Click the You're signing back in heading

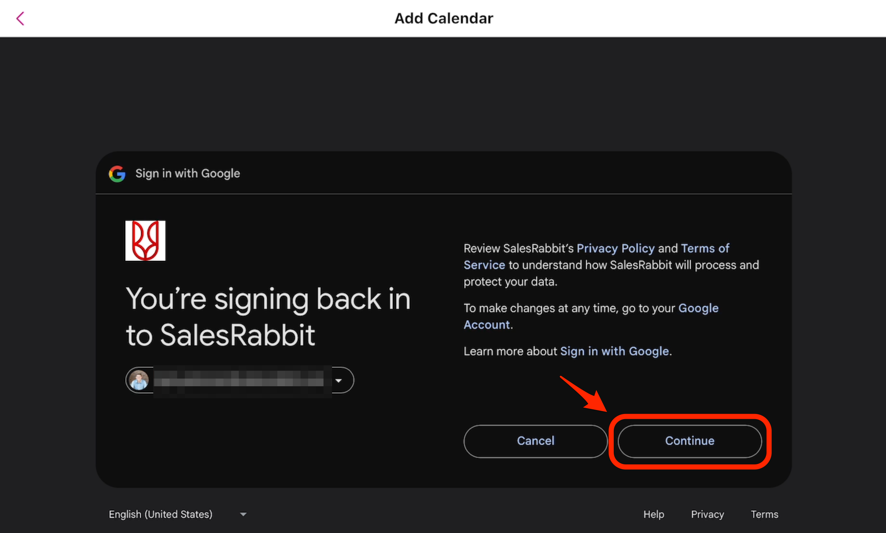pyautogui.click(x=268, y=317)
